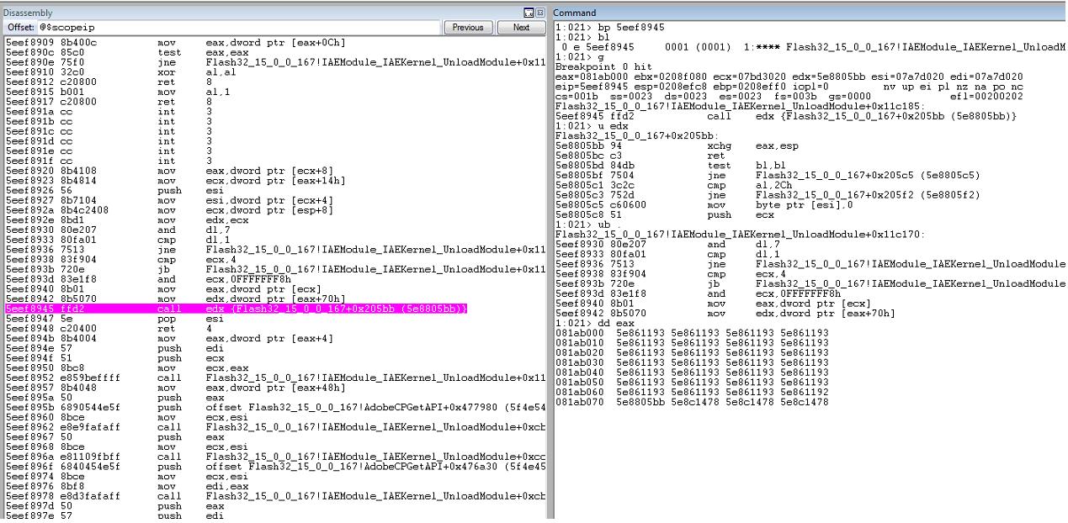The image size is (1068, 523).
Task: Select the memory dump row at 081ab070
Action: click(692, 402)
